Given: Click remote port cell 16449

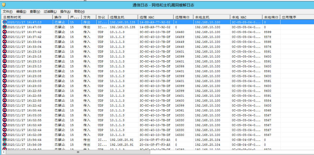Looking at the screenshot, I should point(180,42).
